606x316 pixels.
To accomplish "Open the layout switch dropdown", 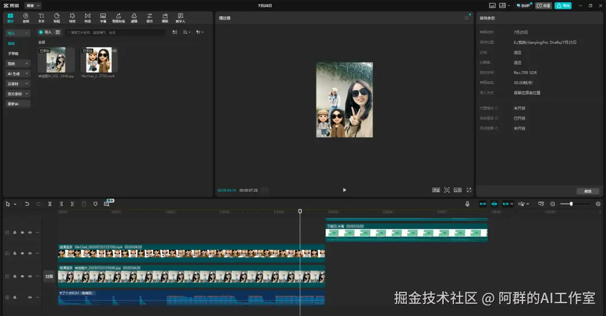I will click(504, 6).
